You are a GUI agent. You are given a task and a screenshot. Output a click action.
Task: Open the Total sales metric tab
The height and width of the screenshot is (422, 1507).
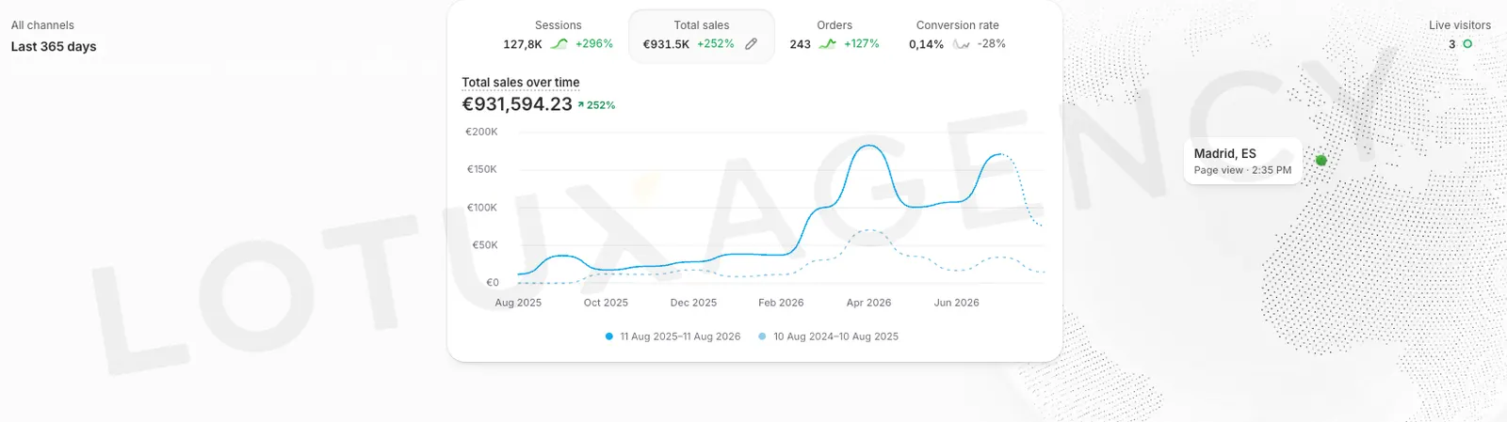point(702,36)
